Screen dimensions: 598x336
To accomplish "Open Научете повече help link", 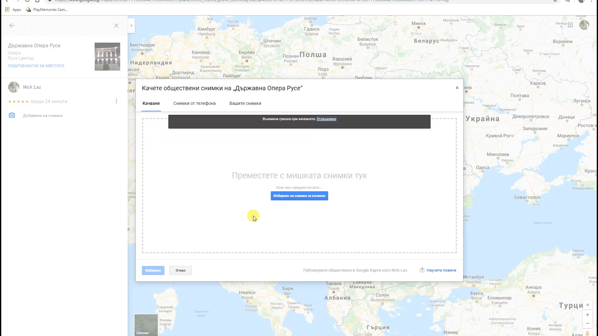I will click(x=441, y=270).
